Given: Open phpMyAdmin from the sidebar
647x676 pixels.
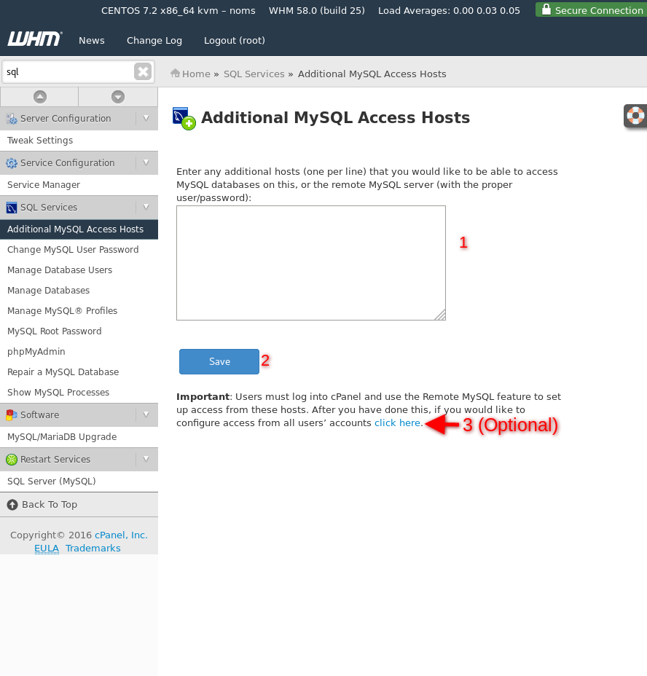Looking at the screenshot, I should [36, 352].
